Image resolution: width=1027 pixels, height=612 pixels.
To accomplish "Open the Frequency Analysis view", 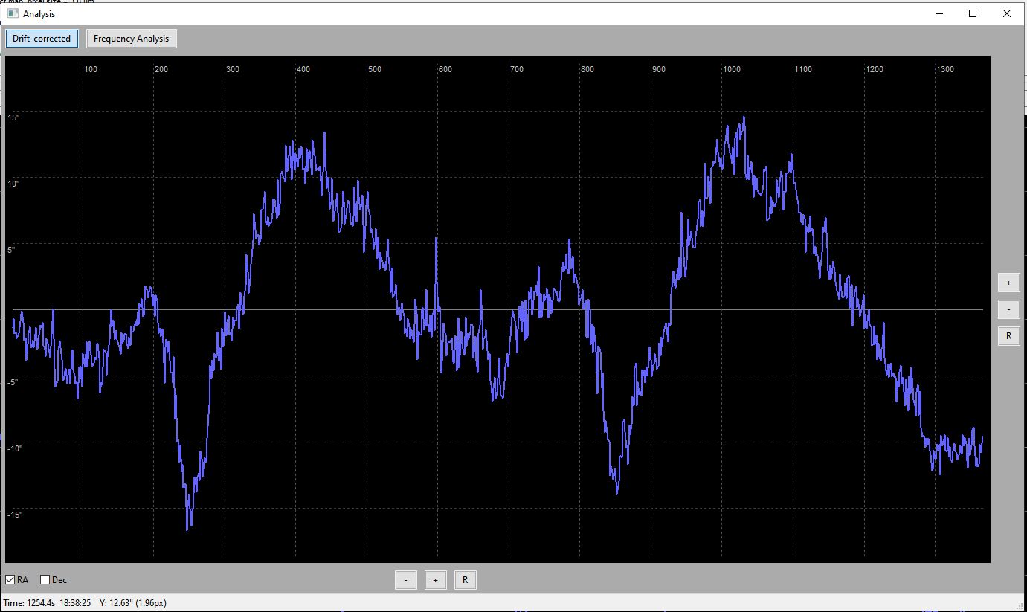I will point(131,39).
